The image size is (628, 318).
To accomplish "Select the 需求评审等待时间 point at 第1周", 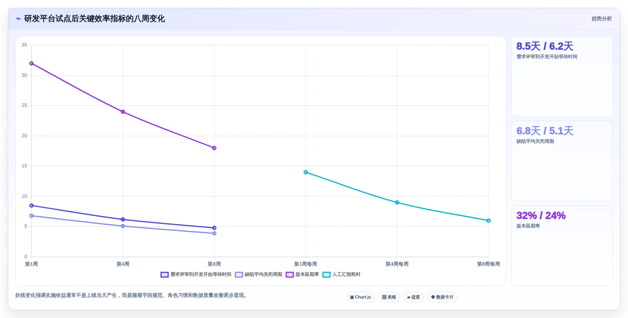I will 32,206.
